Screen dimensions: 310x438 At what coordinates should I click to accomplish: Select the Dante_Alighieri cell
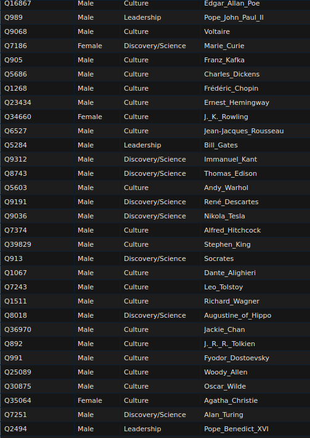click(x=255, y=273)
